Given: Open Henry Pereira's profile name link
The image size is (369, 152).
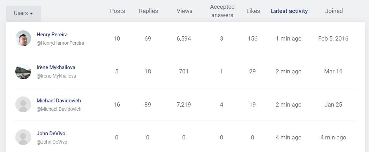Looking at the screenshot, I should [x=52, y=35].
